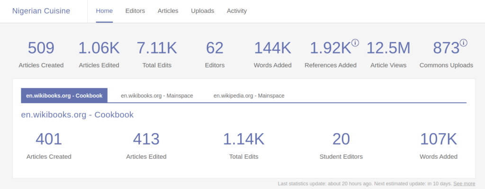The height and width of the screenshot is (189, 485).
Task: Click the 1.06K Articles Edited statistic
Action: (99, 54)
